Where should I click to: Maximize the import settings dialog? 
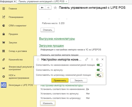pos(97,59)
